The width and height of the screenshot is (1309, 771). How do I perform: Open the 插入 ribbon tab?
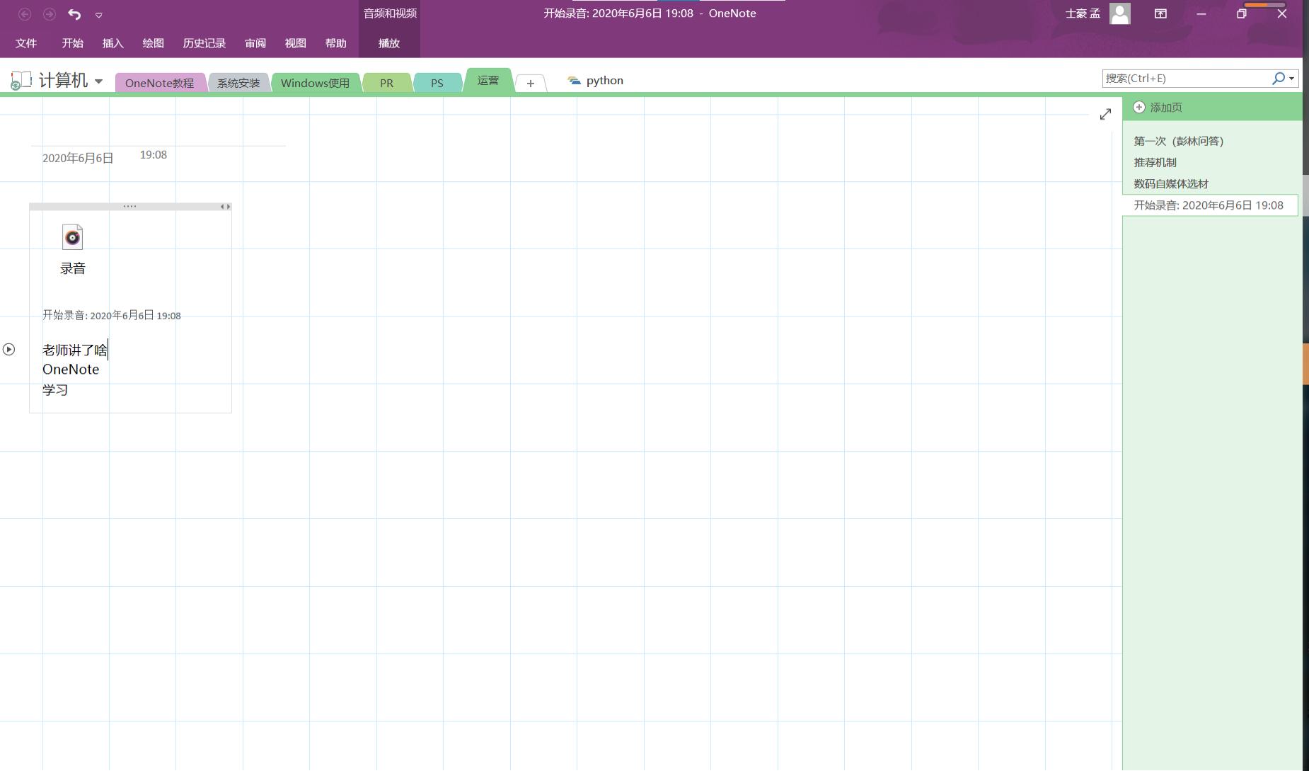tap(113, 43)
